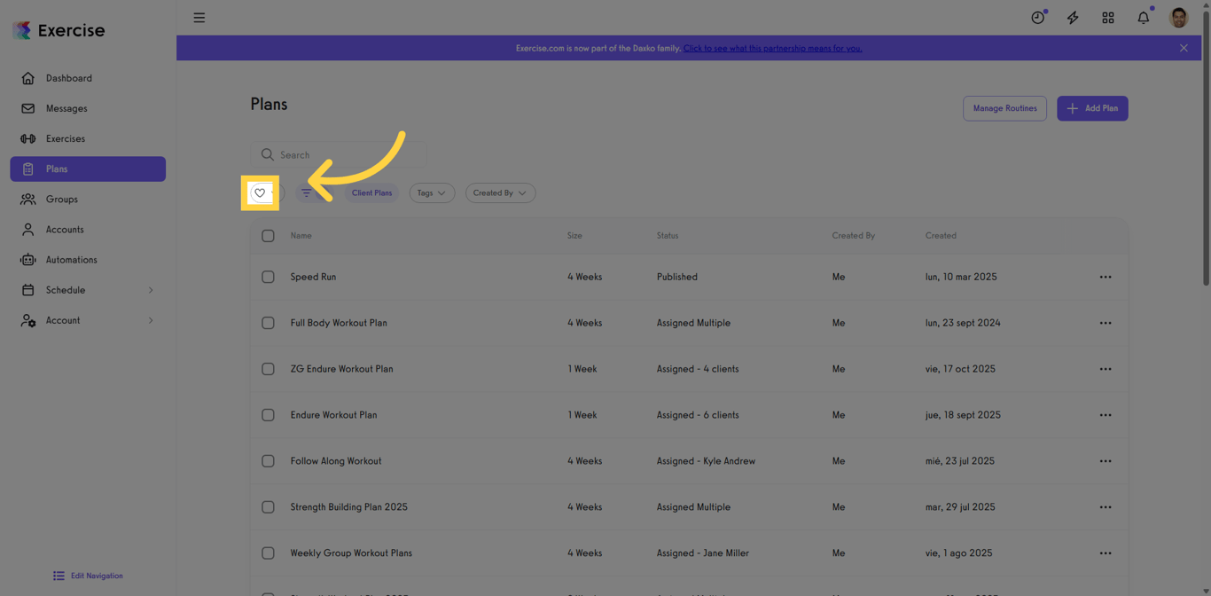Open the user profile avatar

[1179, 18]
